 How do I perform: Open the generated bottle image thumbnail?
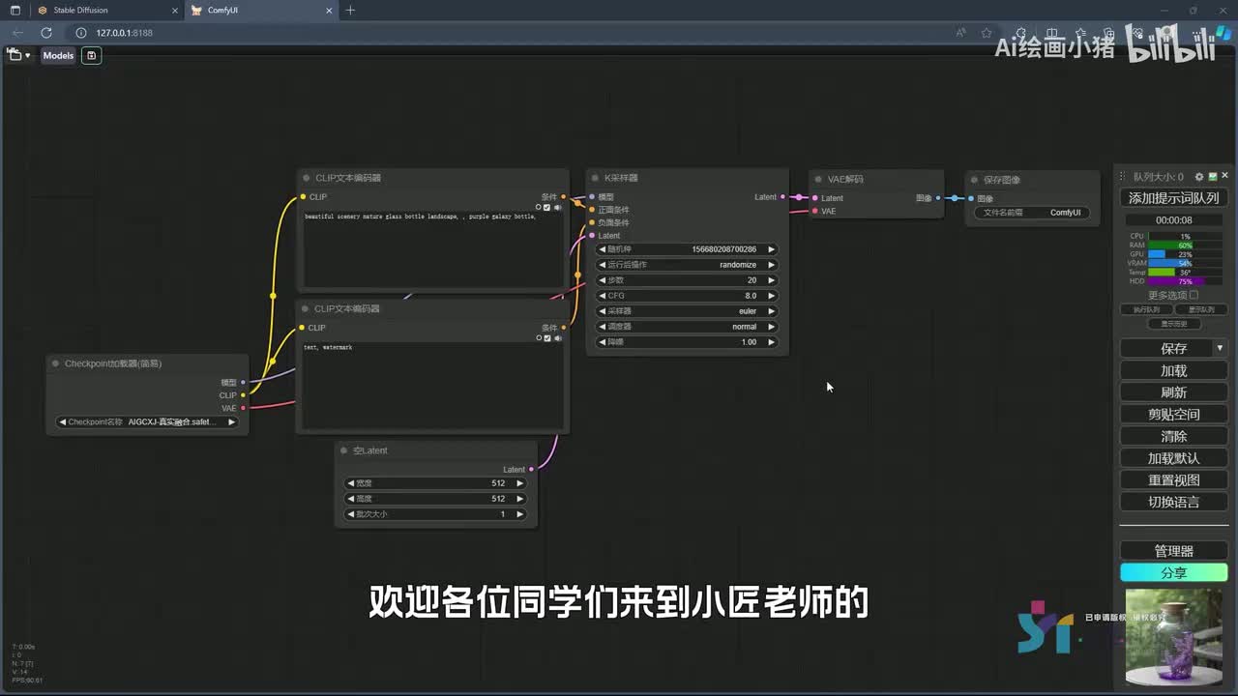1175,636
